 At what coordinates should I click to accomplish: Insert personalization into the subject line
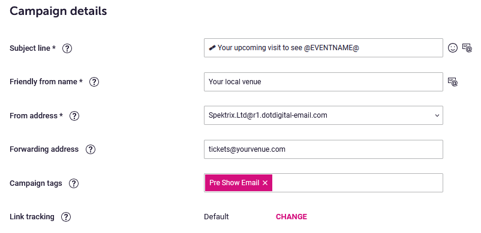(467, 48)
